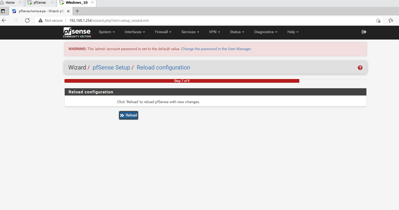Click the 'Reload configuration' panel header
The image size is (399, 210).
(215, 92)
